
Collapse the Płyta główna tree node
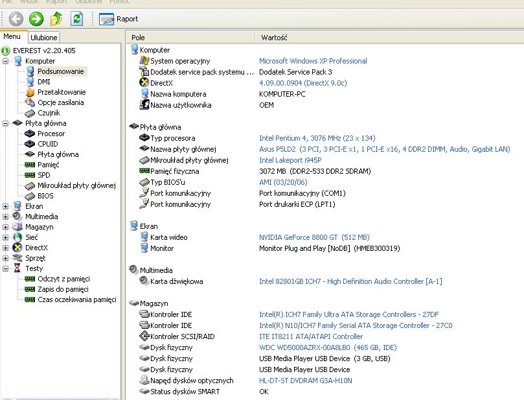[6, 123]
